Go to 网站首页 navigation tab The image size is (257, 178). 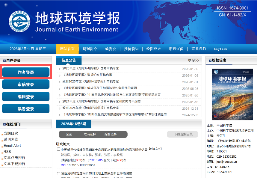tap(67, 49)
